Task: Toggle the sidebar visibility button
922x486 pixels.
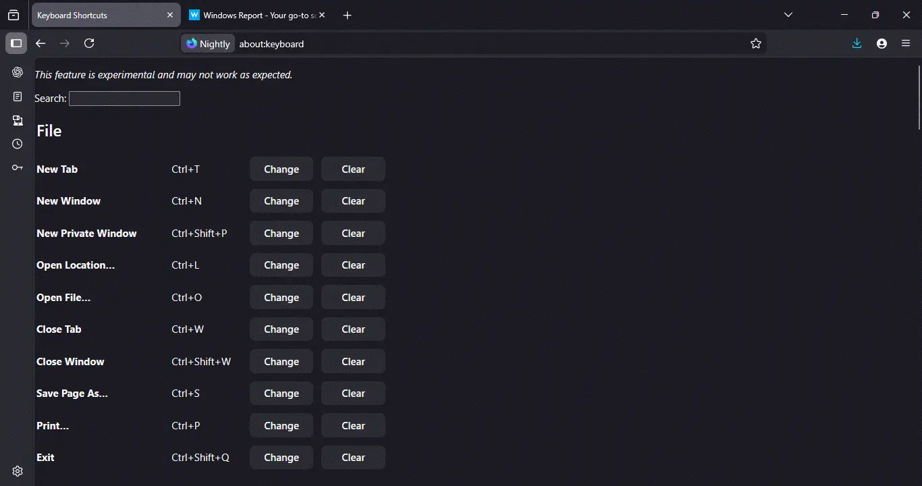Action: pos(16,43)
